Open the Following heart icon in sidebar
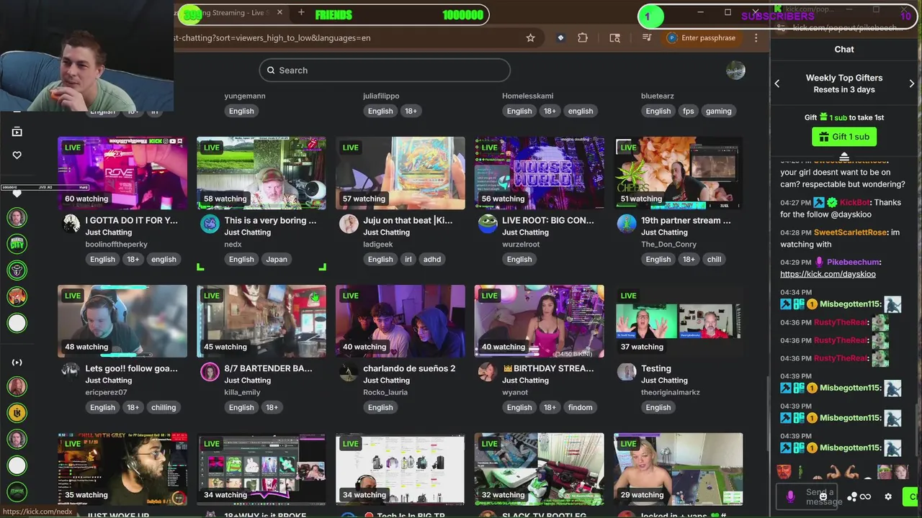The width and height of the screenshot is (922, 518). (17, 155)
